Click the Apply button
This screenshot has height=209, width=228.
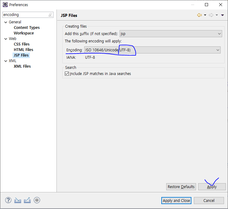click(212, 187)
